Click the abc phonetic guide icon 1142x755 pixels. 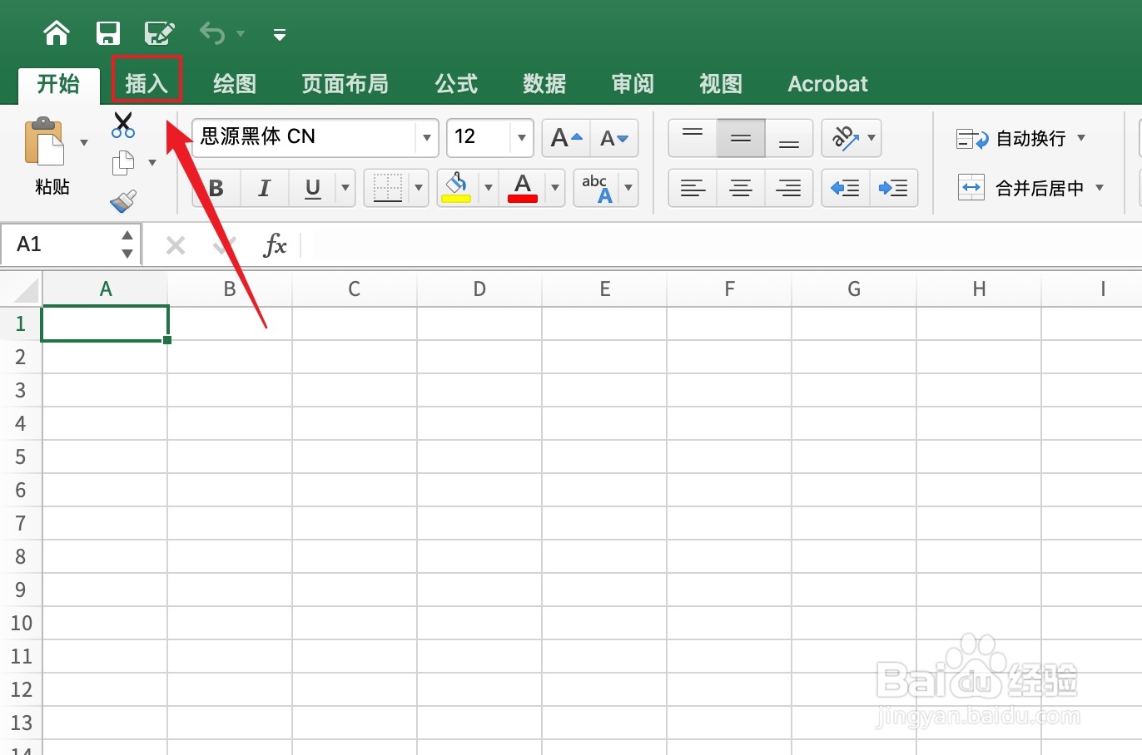pos(597,188)
